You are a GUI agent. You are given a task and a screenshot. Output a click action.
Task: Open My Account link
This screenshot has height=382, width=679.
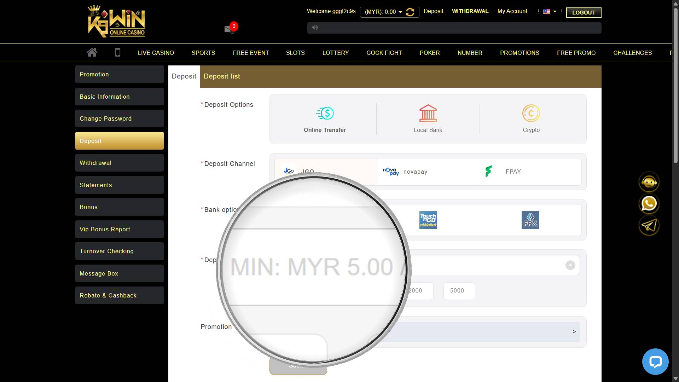pyautogui.click(x=512, y=11)
